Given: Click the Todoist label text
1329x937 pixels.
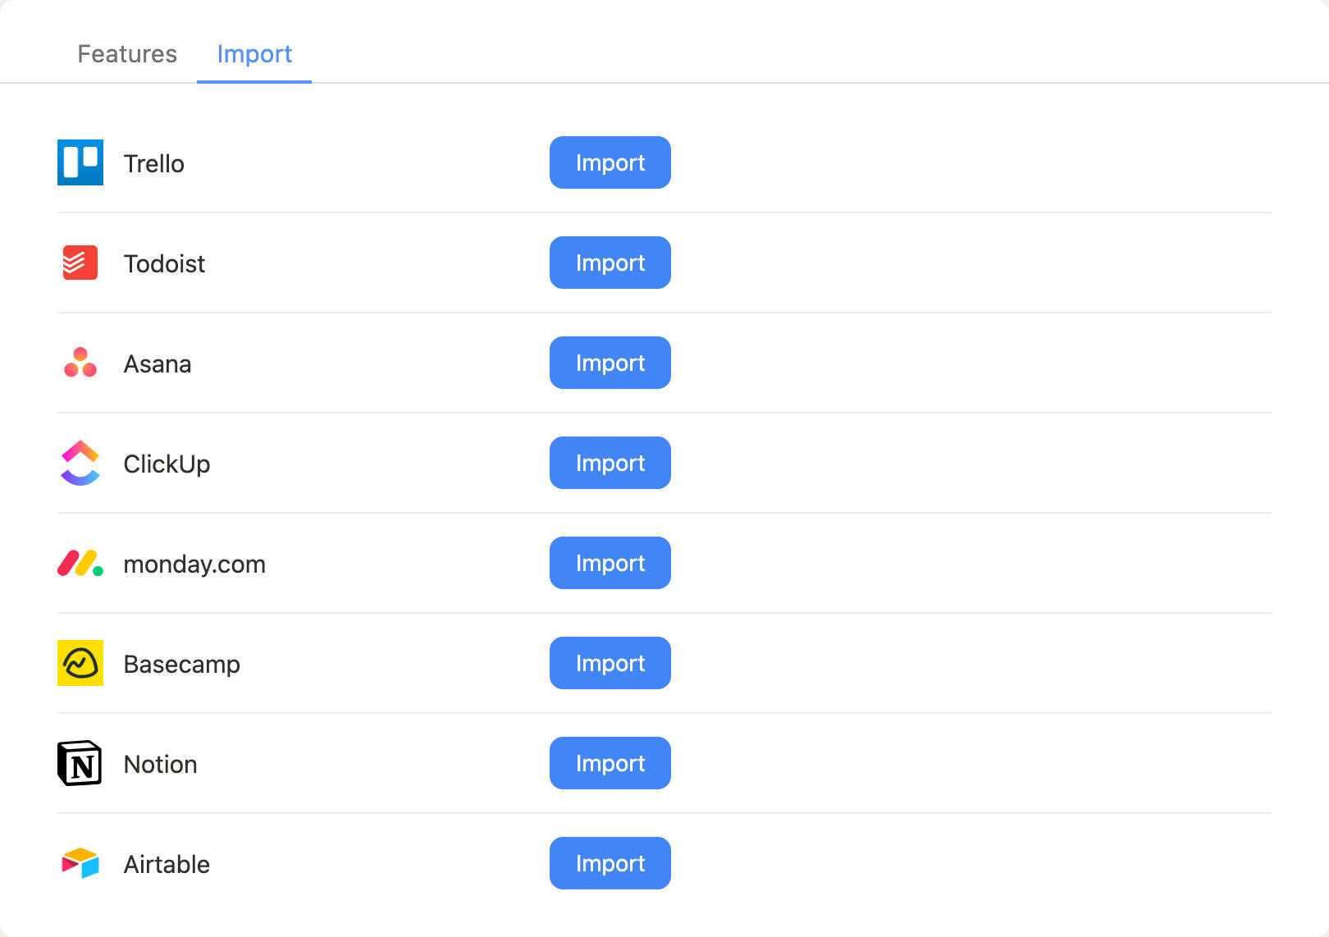Looking at the screenshot, I should [x=164, y=263].
